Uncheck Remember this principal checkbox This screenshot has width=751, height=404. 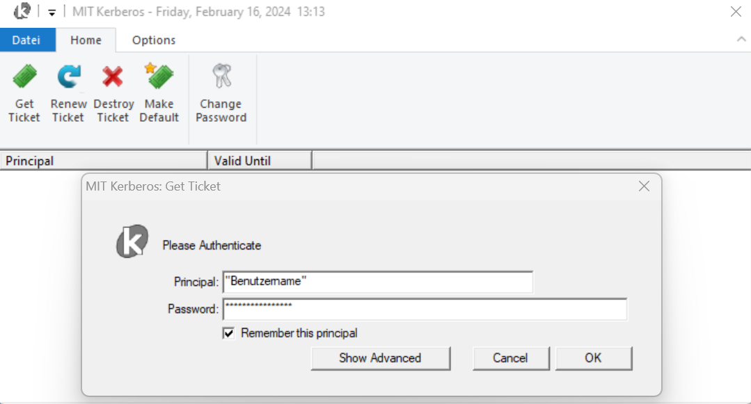click(x=228, y=334)
